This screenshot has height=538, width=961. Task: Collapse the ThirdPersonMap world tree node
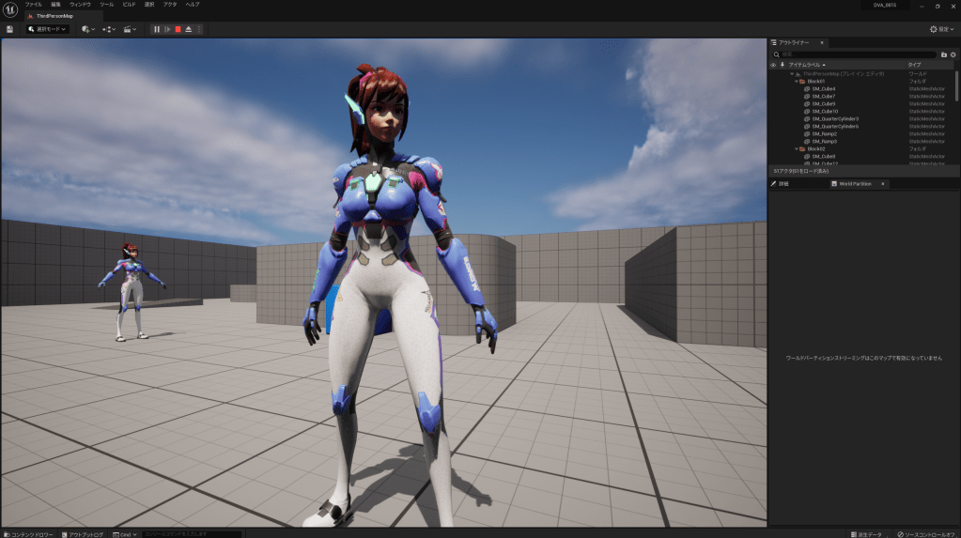pyautogui.click(x=792, y=74)
